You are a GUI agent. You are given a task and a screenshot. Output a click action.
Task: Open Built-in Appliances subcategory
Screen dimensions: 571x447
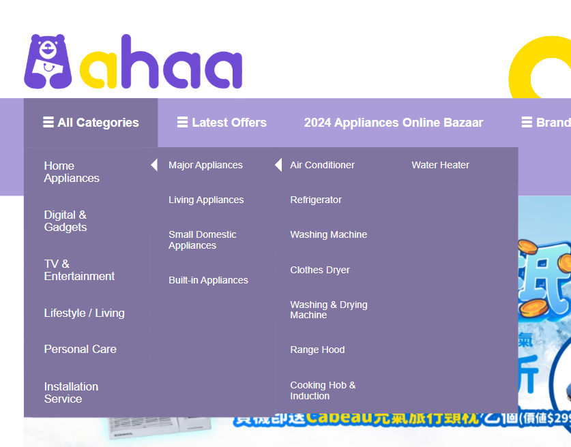[x=208, y=280]
